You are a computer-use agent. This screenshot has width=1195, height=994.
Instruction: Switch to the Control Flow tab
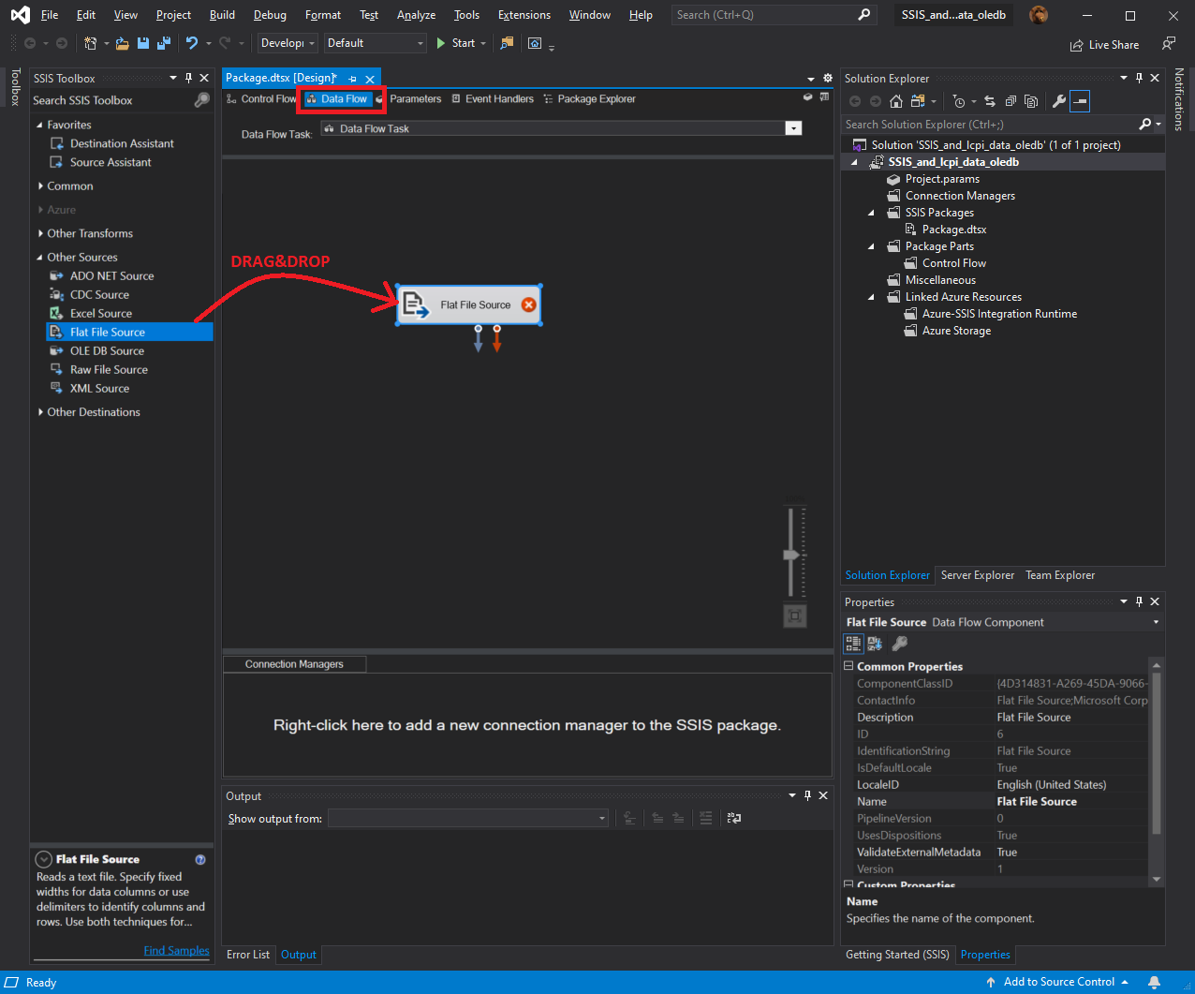coord(261,98)
